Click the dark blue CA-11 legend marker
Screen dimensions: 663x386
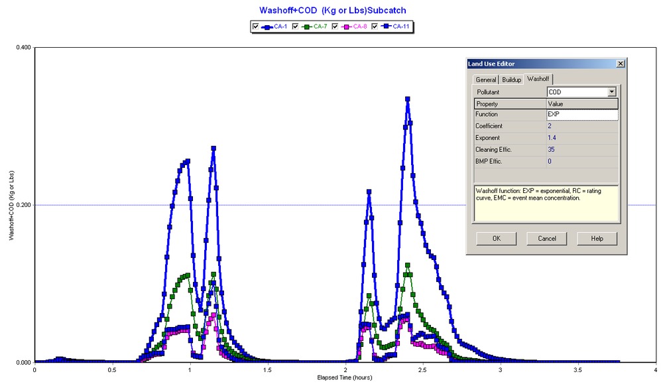[x=387, y=27]
